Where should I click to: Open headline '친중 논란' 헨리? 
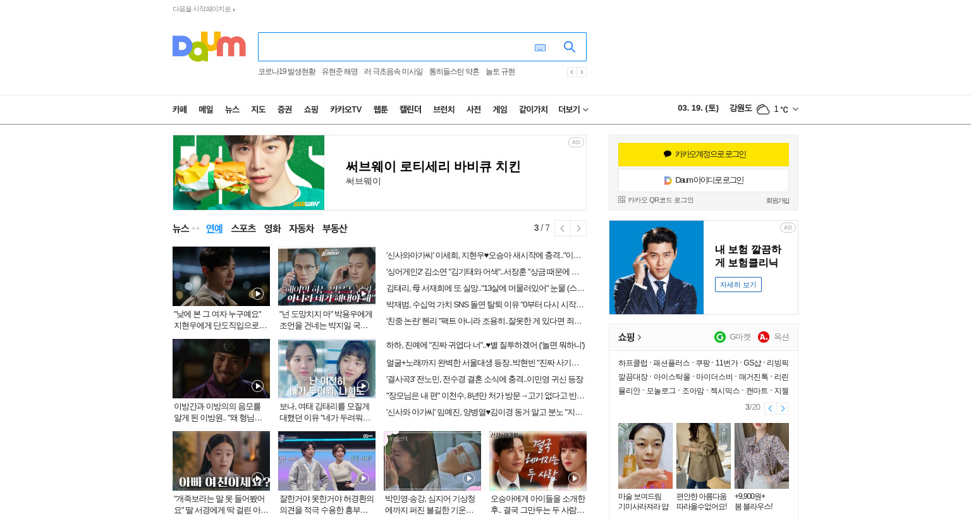point(484,321)
